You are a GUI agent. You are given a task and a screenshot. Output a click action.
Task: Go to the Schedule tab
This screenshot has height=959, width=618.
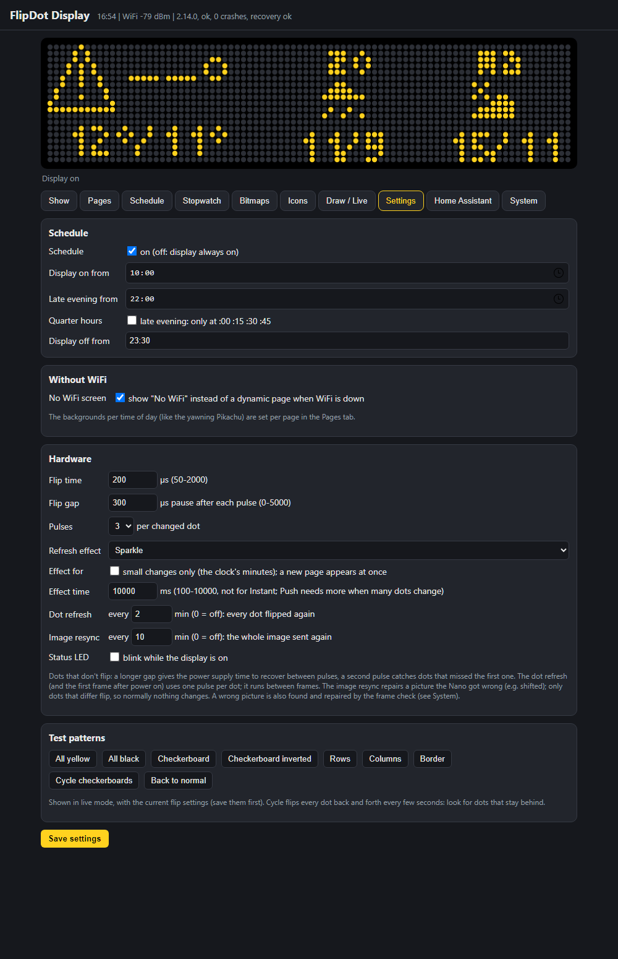pyautogui.click(x=147, y=200)
